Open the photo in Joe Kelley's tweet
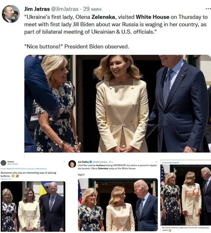 [118, 205]
